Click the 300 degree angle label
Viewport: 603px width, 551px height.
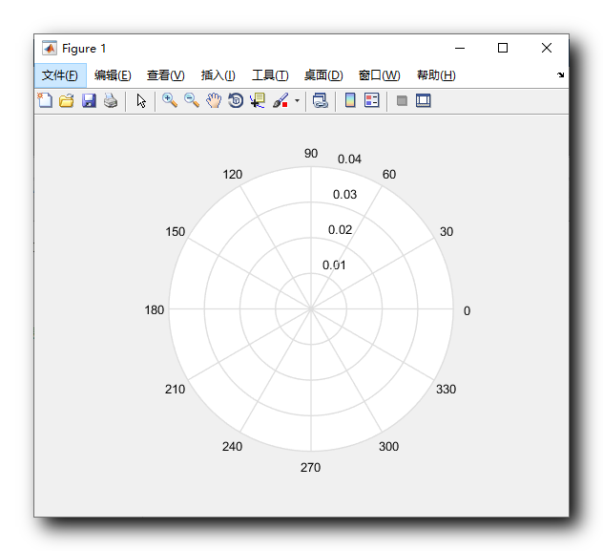pyautogui.click(x=388, y=446)
